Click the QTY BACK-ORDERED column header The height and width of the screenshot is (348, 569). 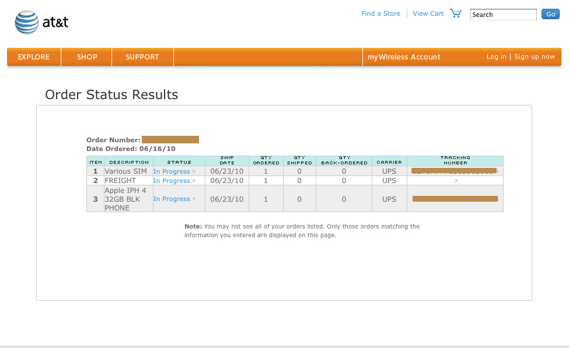[x=344, y=160]
